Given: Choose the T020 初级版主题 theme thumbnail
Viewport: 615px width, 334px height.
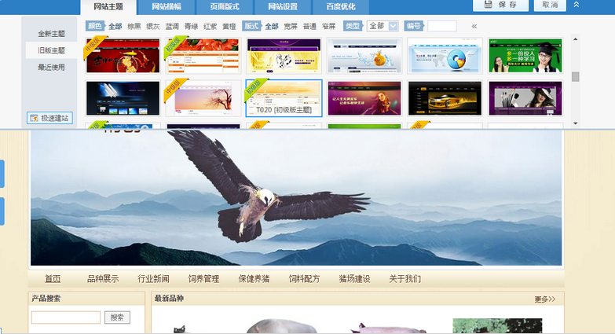Looking at the screenshot, I should pos(284,97).
